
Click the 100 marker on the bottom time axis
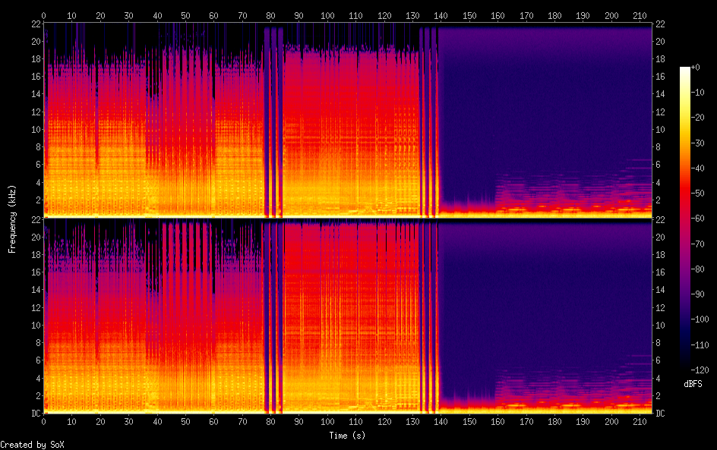tap(327, 422)
